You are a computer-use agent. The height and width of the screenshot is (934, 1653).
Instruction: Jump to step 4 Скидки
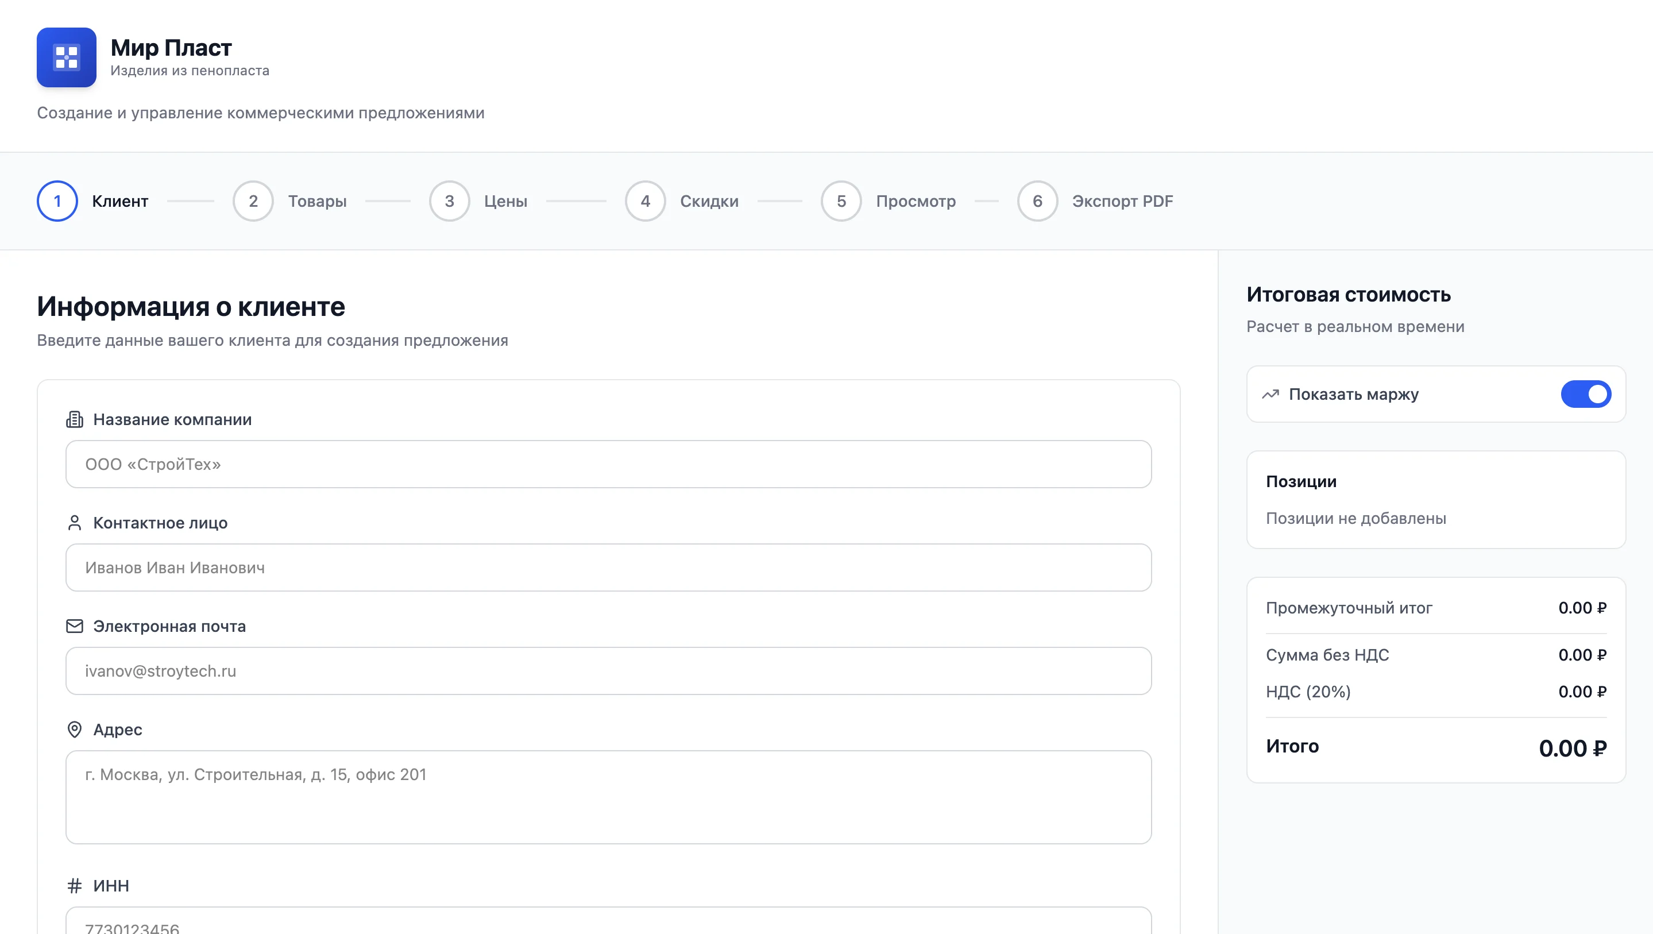click(645, 201)
